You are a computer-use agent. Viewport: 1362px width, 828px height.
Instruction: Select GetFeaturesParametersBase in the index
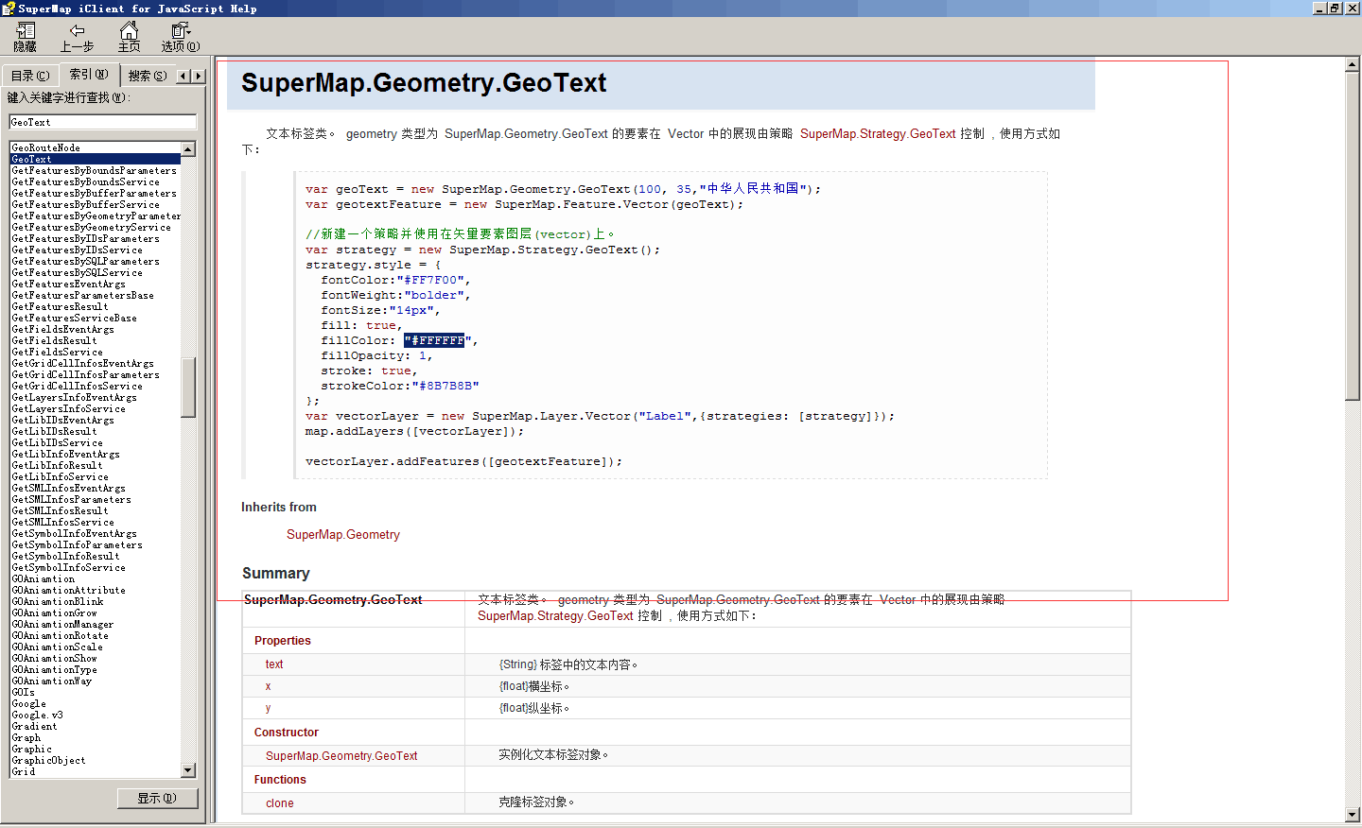pos(82,295)
